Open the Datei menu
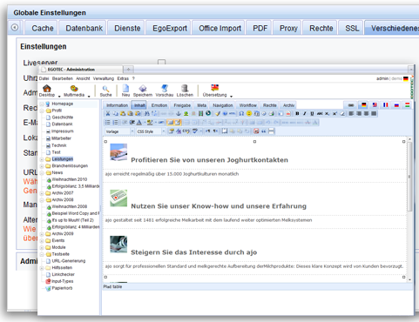 44,78
